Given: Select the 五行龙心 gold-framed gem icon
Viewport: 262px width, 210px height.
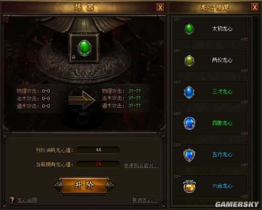Looking at the screenshot, I should (189, 155).
